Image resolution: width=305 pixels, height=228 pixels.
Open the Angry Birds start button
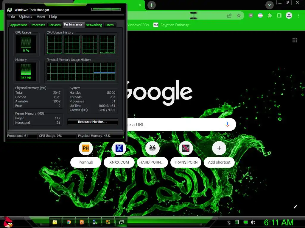[8, 222]
